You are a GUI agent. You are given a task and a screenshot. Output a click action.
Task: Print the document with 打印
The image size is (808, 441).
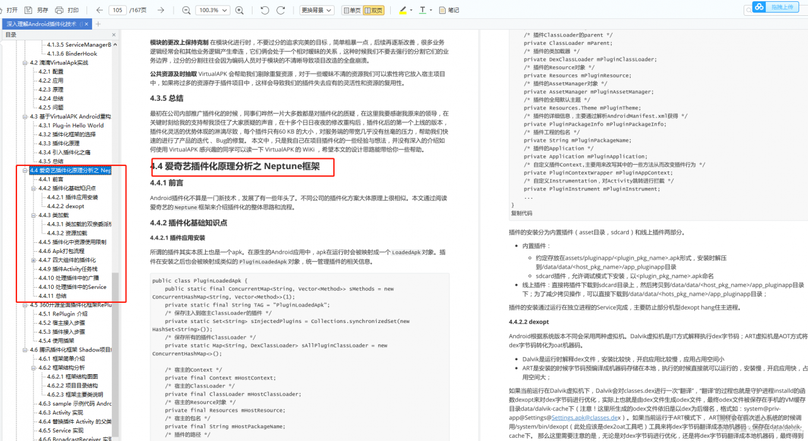[x=68, y=10]
